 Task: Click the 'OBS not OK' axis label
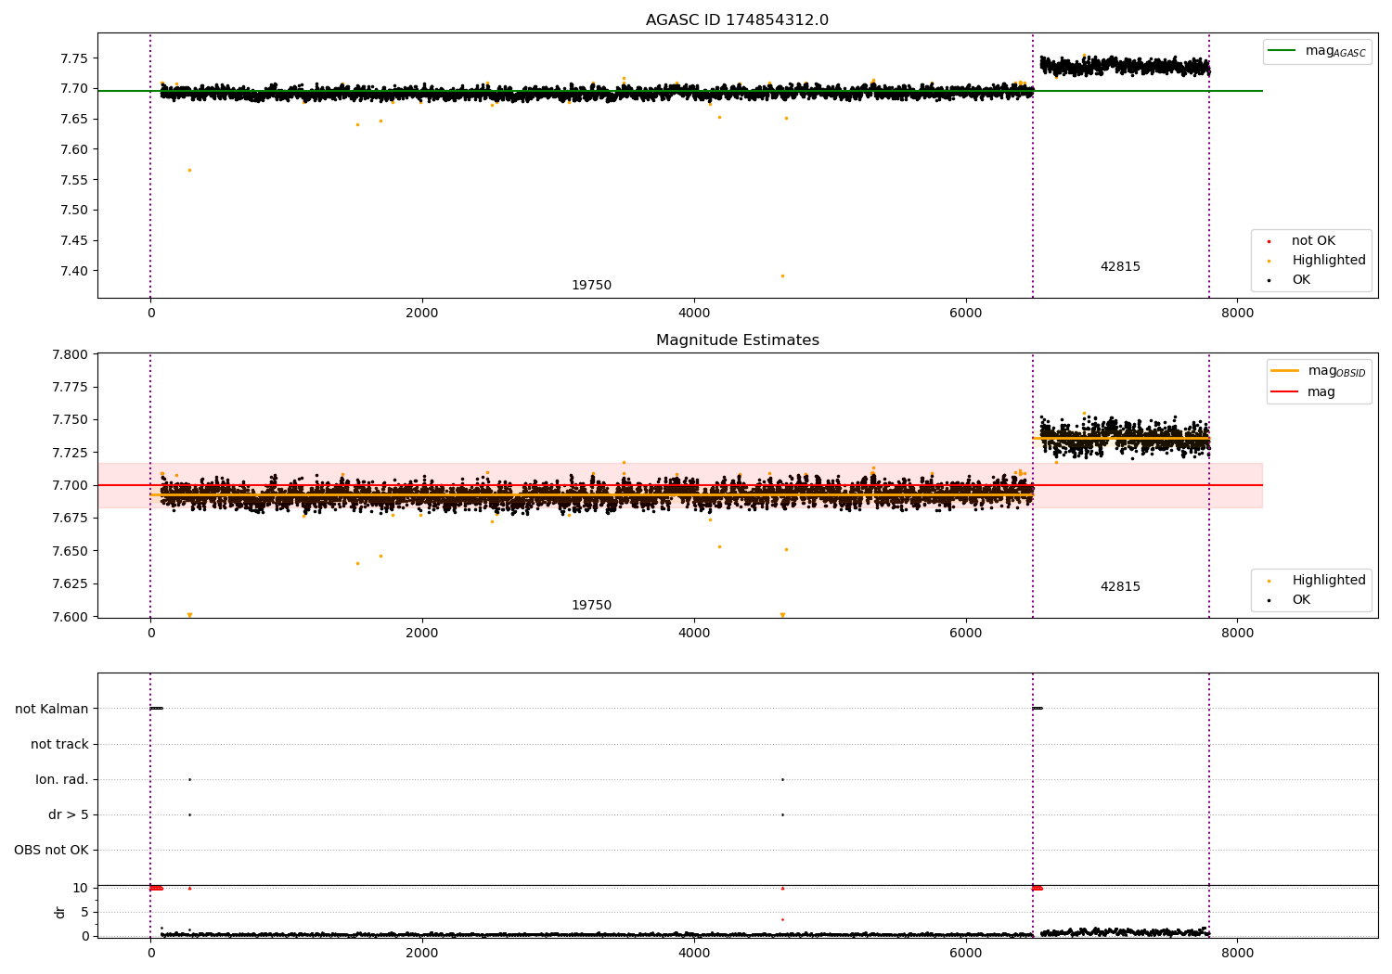coord(51,850)
